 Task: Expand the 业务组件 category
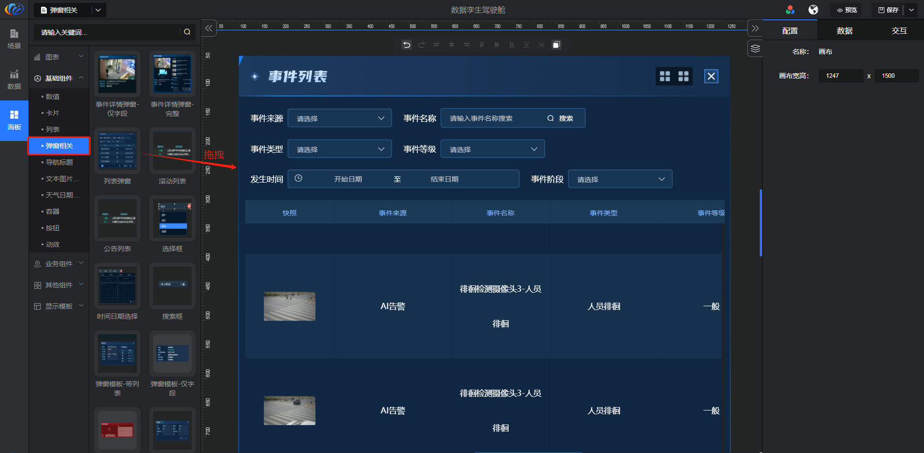pos(59,264)
